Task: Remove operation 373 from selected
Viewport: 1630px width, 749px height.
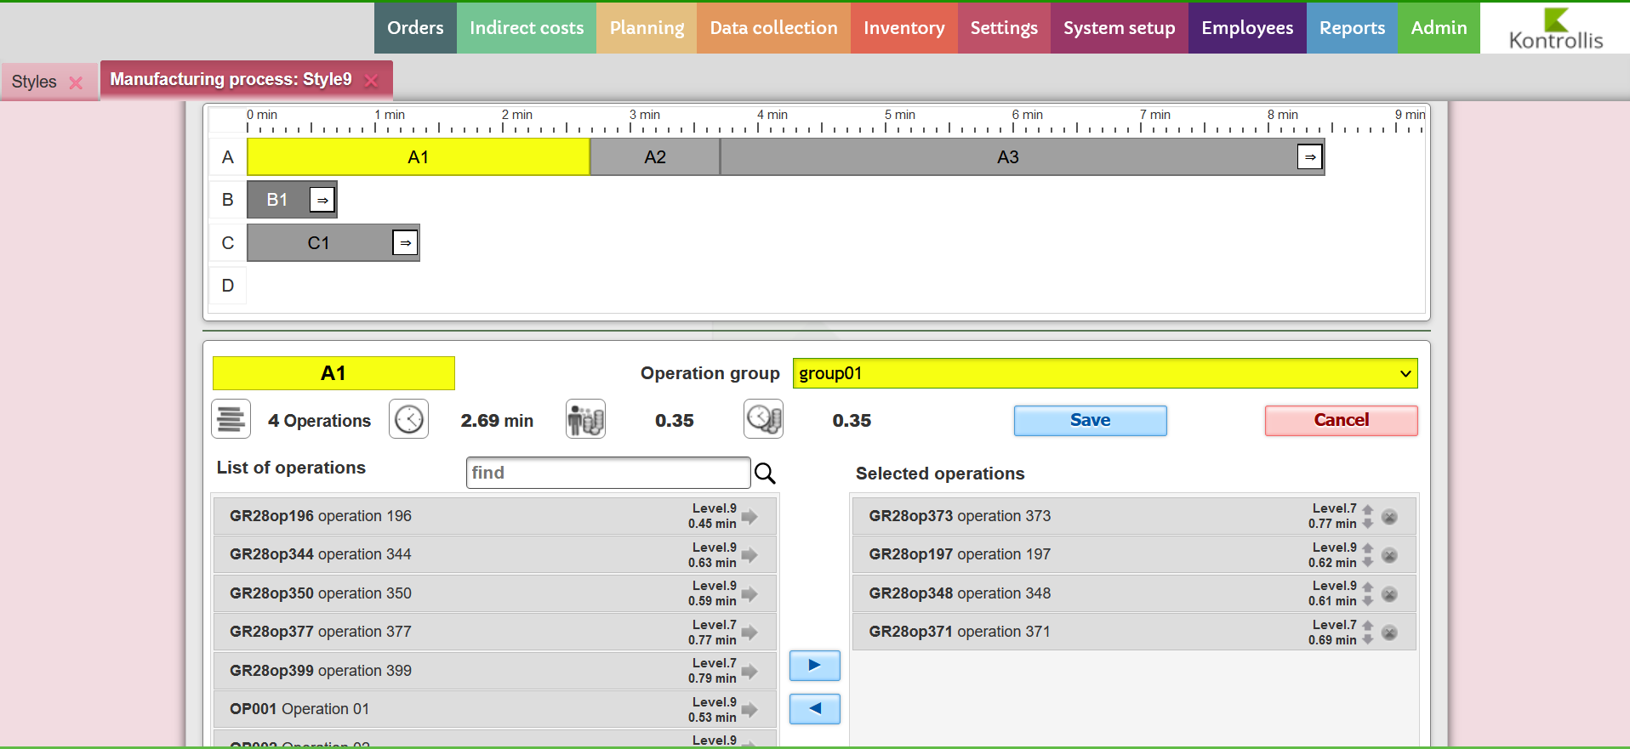Action: click(x=1389, y=517)
